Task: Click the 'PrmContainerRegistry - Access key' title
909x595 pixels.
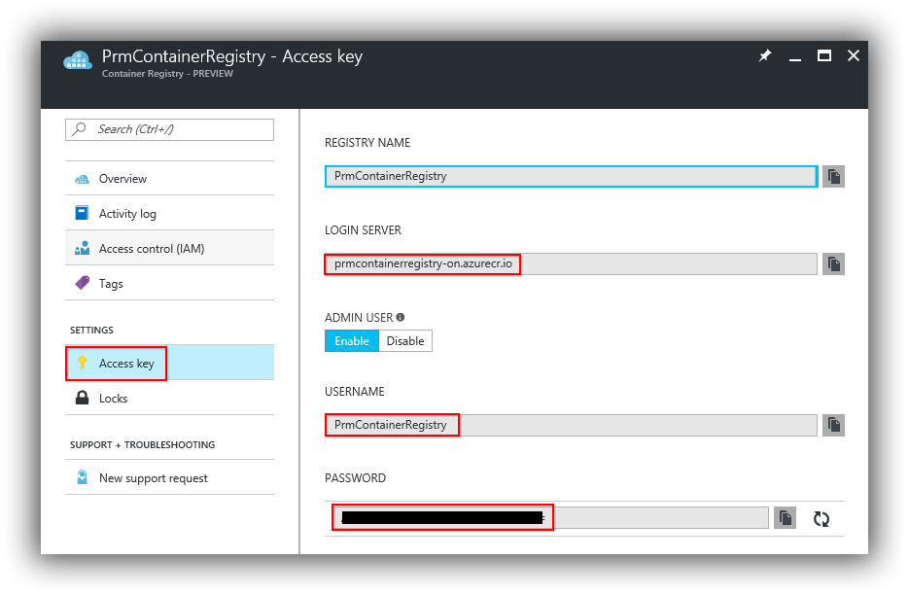Action: [x=232, y=56]
